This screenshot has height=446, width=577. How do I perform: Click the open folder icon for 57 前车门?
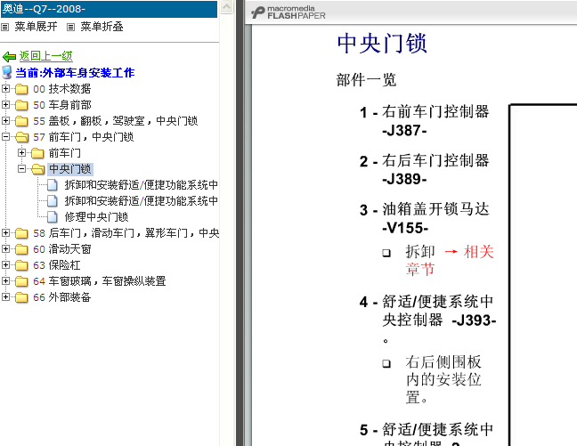click(21, 137)
